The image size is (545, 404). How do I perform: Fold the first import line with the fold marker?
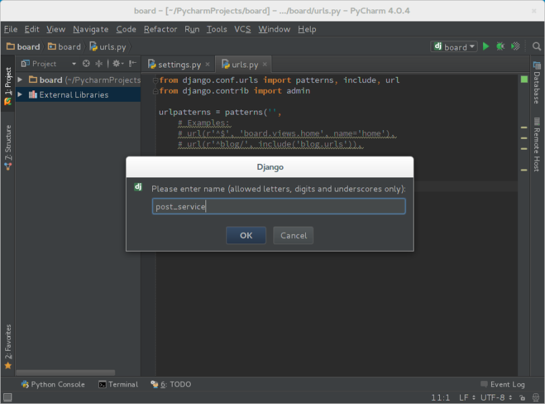tap(156, 80)
